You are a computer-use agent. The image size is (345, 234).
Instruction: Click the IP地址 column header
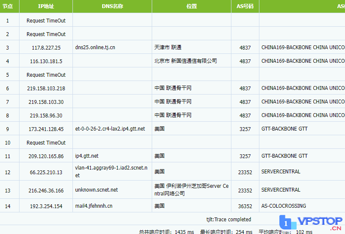point(46,6)
